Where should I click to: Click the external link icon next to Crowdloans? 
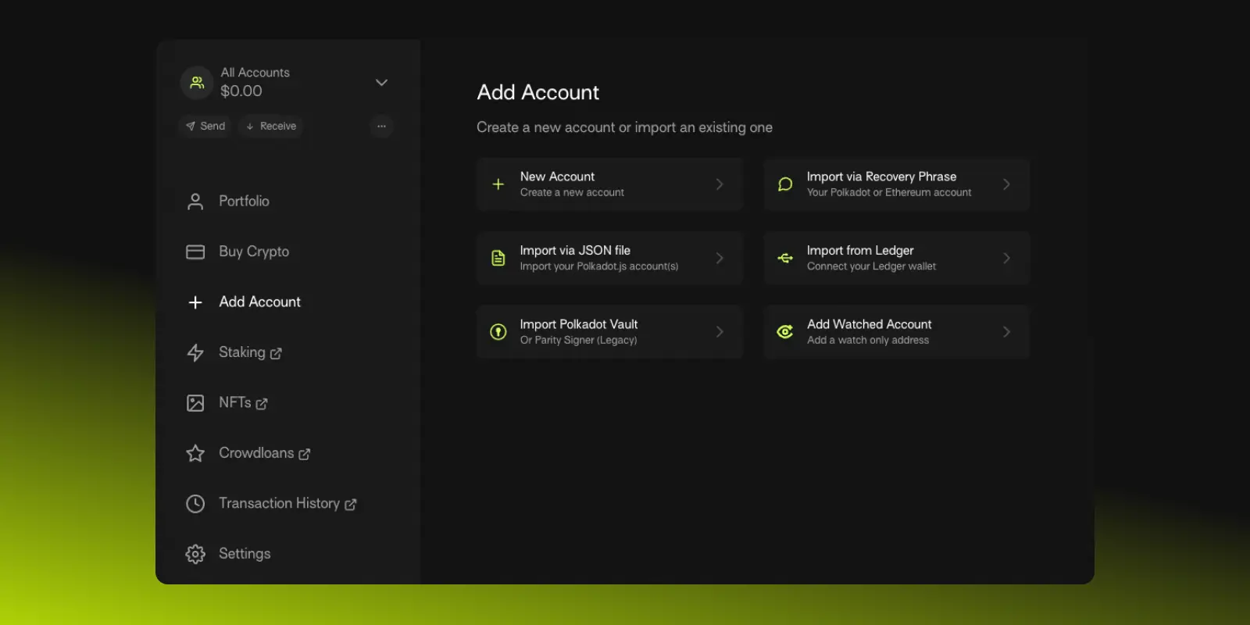tap(305, 454)
